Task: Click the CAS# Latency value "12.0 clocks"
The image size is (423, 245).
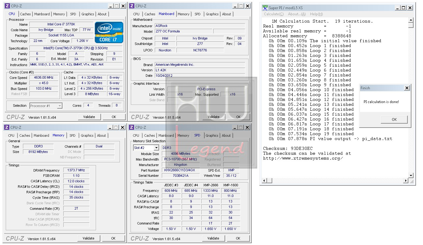Action: point(76,181)
